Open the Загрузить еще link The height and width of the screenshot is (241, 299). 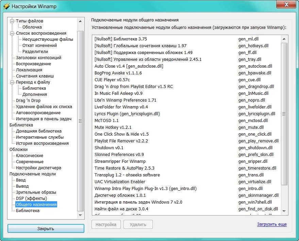pos(272,224)
